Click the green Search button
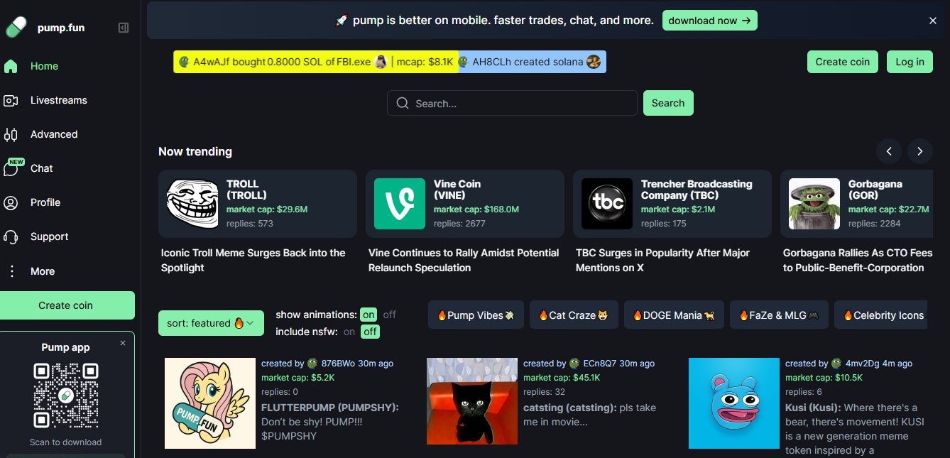This screenshot has height=458, width=950. coord(668,103)
